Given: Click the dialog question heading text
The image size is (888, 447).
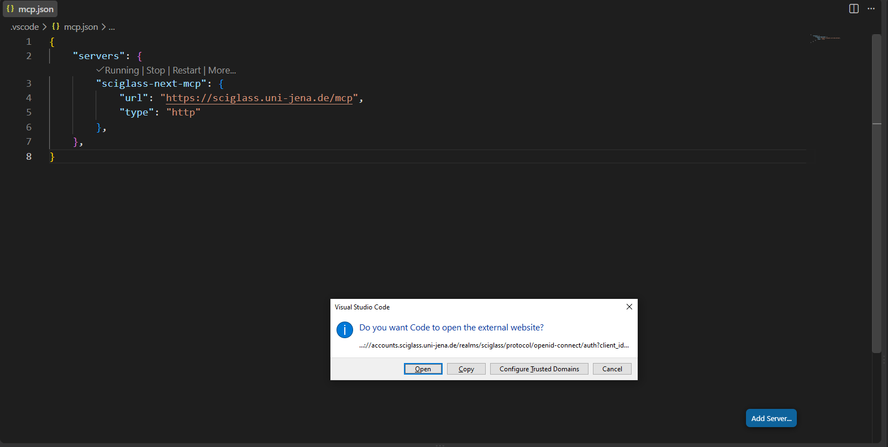Looking at the screenshot, I should point(451,328).
